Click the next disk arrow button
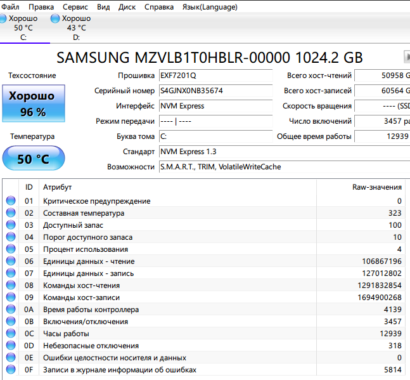The image size is (410, 380). [x=406, y=57]
